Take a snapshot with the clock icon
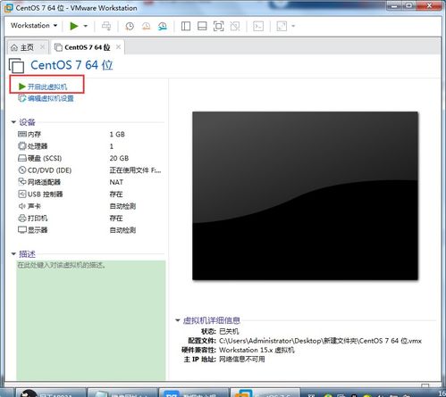446x397 pixels. pos(130,26)
